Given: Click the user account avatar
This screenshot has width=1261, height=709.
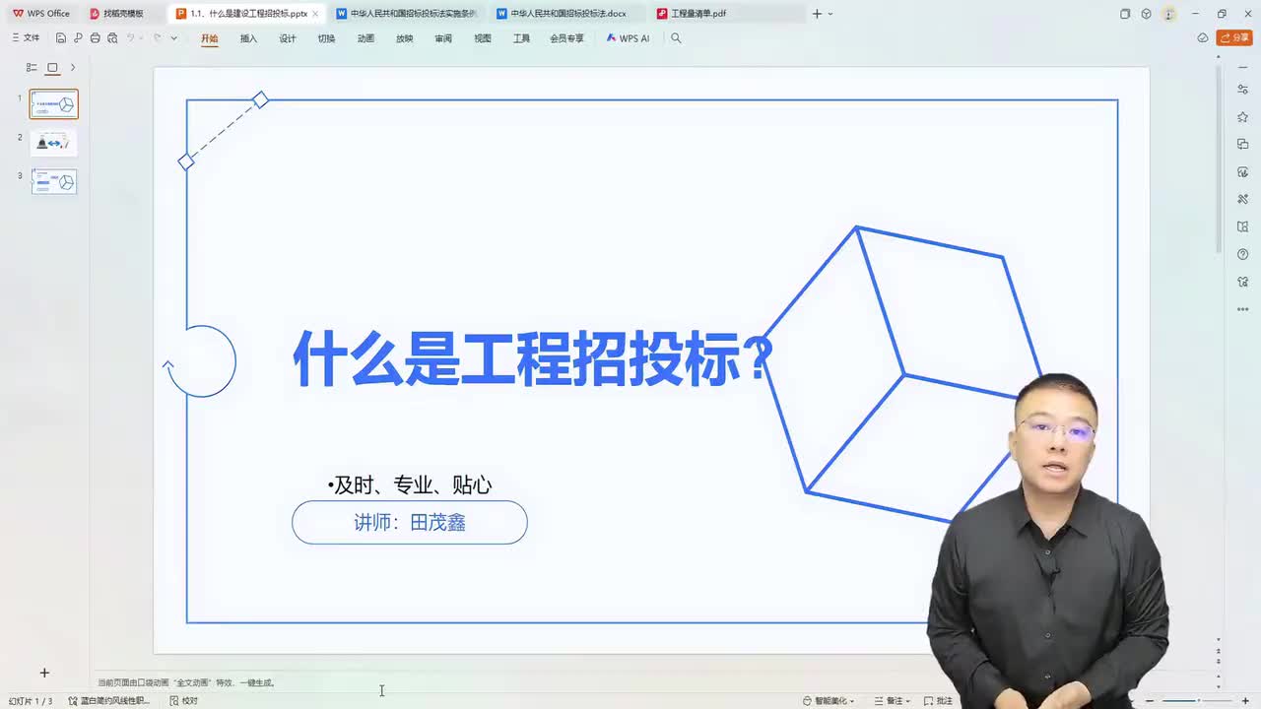Looking at the screenshot, I should point(1168,14).
